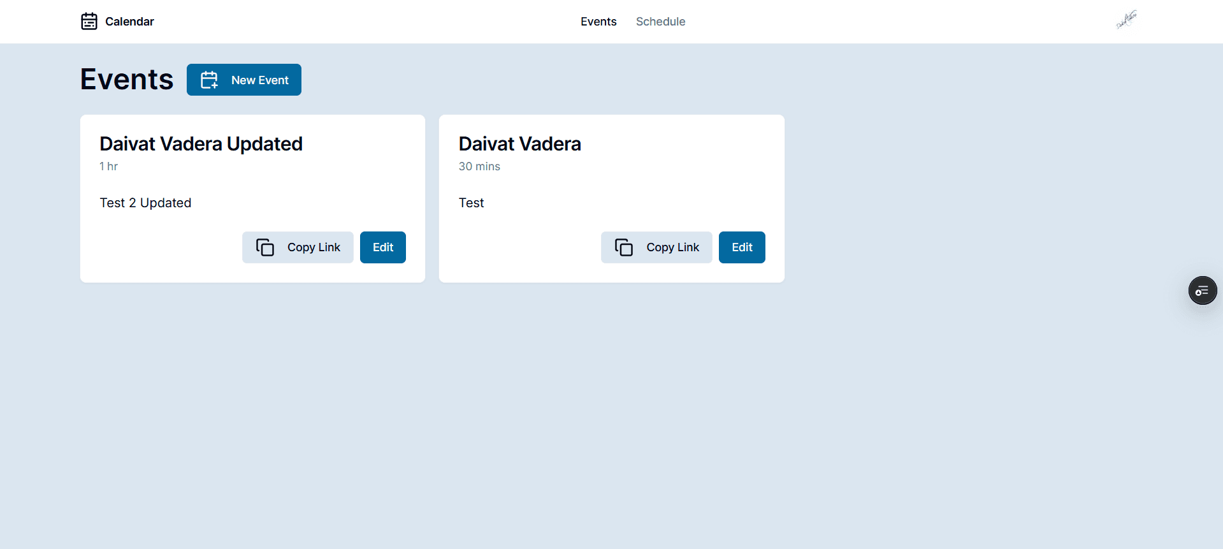Click the Test 2 Updated description
The width and height of the screenshot is (1223, 549).
point(145,203)
